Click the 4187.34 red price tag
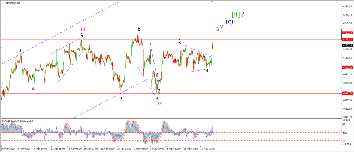Image resolution: width=354 pixels, height=152 pixels. coord(347,33)
